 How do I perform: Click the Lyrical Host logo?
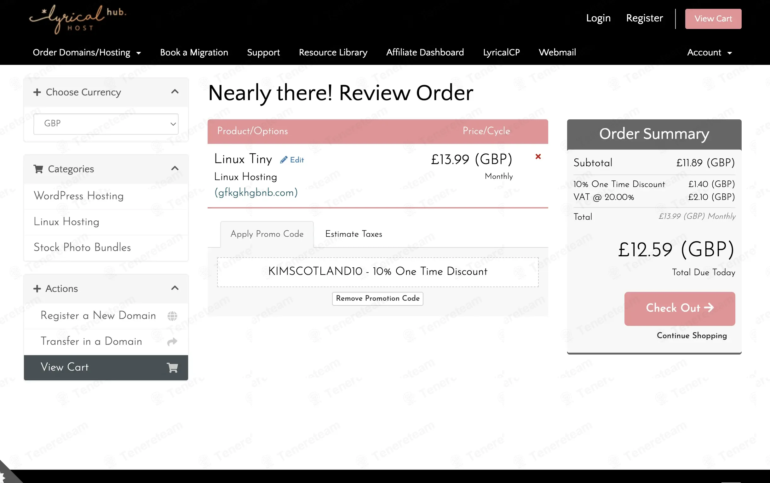(x=78, y=19)
